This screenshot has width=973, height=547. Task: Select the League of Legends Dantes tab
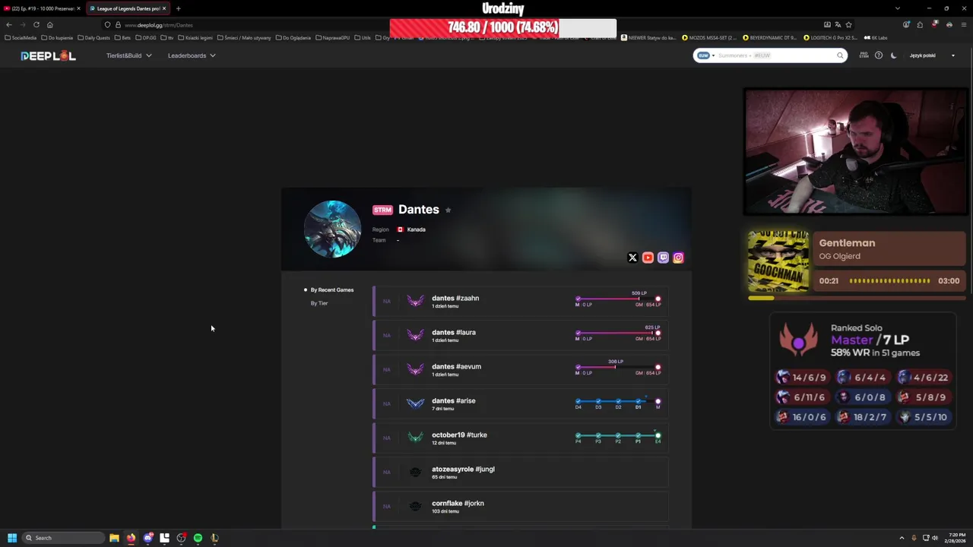tap(127, 8)
